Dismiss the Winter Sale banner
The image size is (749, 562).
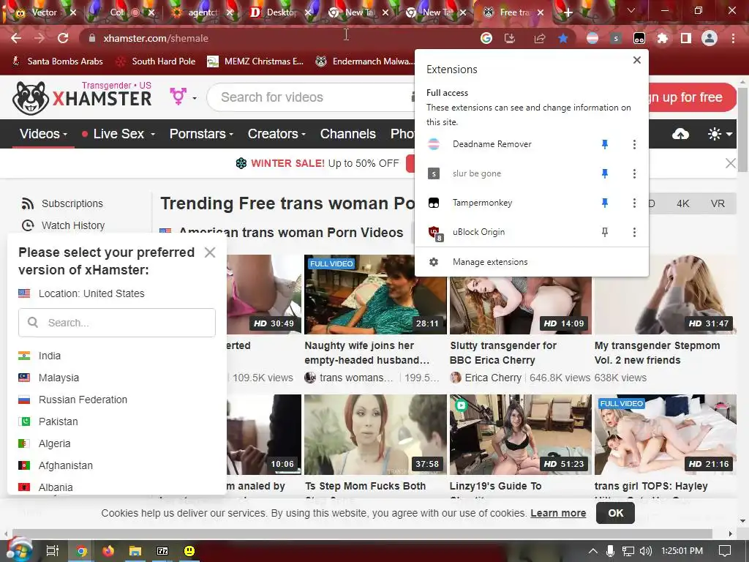(x=731, y=163)
